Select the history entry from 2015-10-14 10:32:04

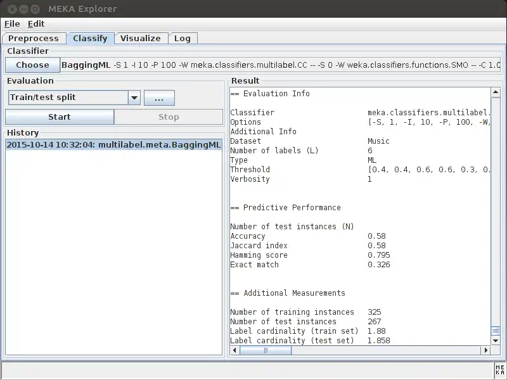pyautogui.click(x=113, y=144)
